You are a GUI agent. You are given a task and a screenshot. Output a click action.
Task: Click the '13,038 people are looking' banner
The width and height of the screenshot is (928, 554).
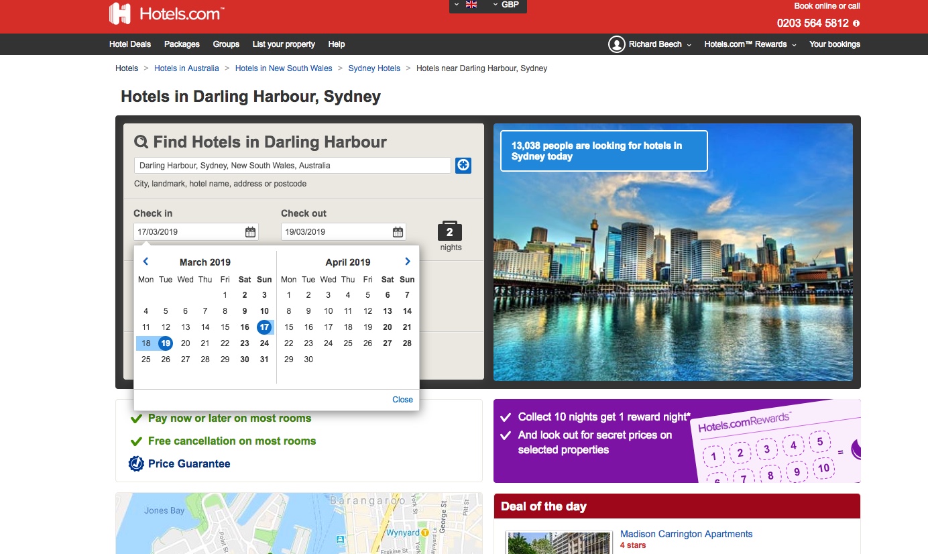tap(603, 151)
